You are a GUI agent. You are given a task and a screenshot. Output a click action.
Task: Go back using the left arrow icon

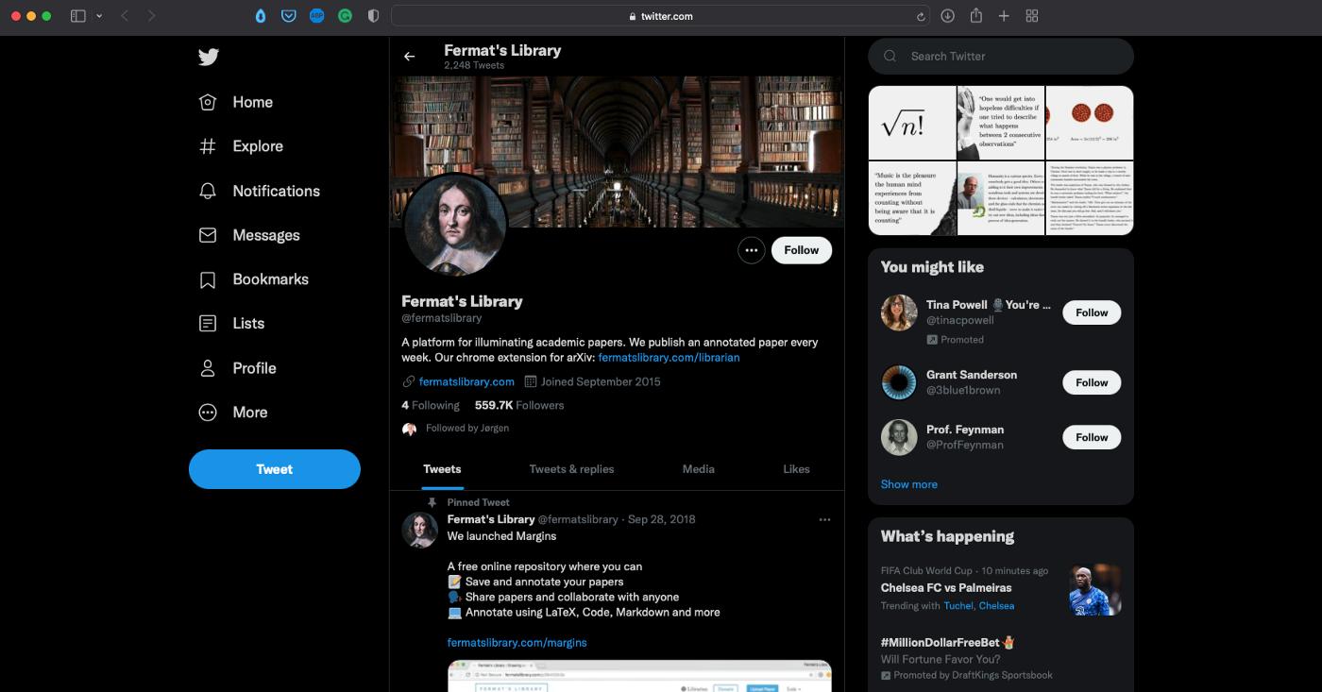pos(409,57)
